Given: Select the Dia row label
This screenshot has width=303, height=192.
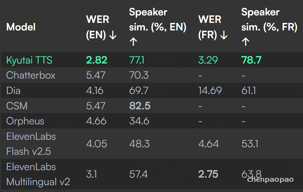Looking at the screenshot, I should coord(13,91).
